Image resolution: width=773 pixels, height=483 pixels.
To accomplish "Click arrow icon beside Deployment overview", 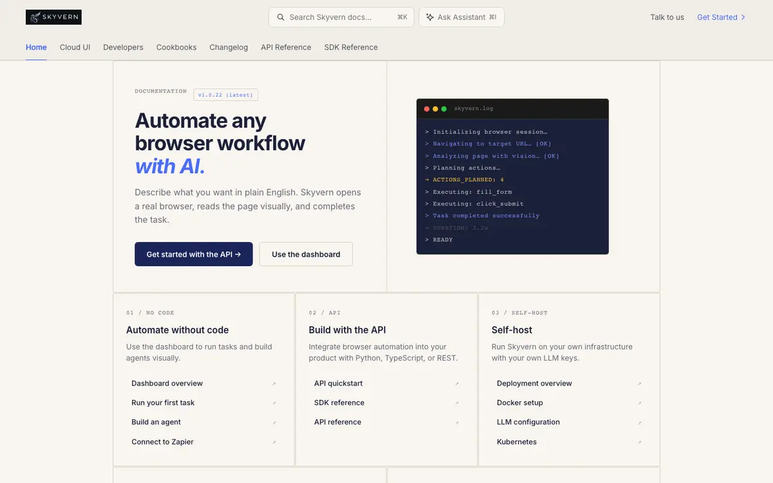I will point(640,384).
